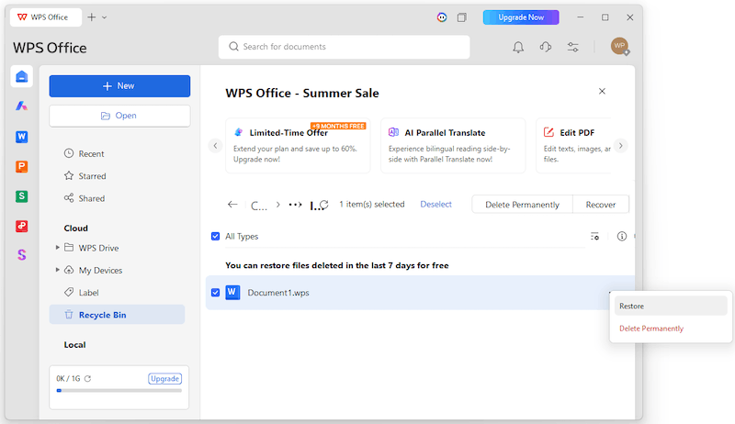Refresh the recycle bin file list
The image size is (735, 424).
pyautogui.click(x=324, y=205)
